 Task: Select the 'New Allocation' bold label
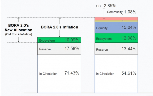coord(19,30)
